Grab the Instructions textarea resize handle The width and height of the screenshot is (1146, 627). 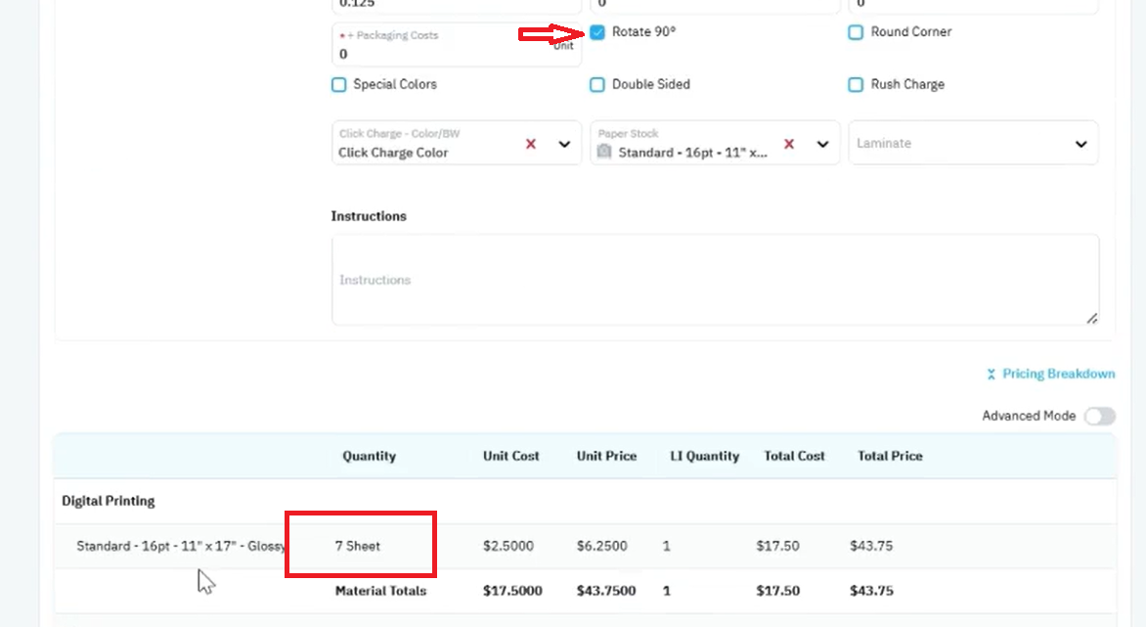(x=1091, y=318)
